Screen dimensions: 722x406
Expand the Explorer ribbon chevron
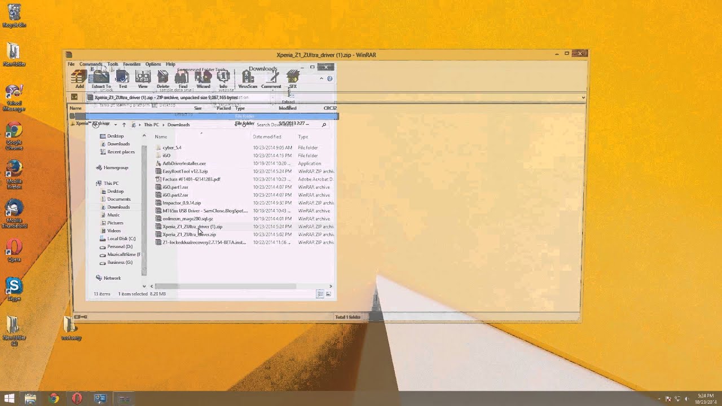tap(322, 79)
